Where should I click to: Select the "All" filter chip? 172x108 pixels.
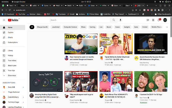pos(32,27)
